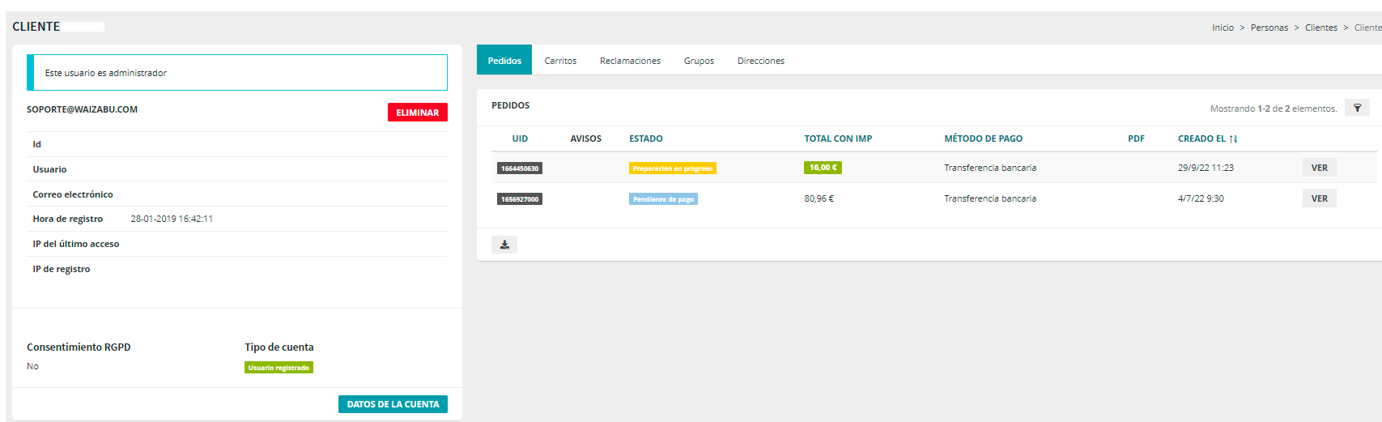Click the Inicio breadcrumb link

coord(1223,28)
